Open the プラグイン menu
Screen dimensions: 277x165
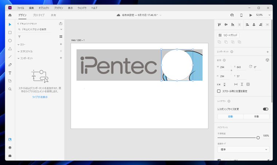[x=58, y=8]
